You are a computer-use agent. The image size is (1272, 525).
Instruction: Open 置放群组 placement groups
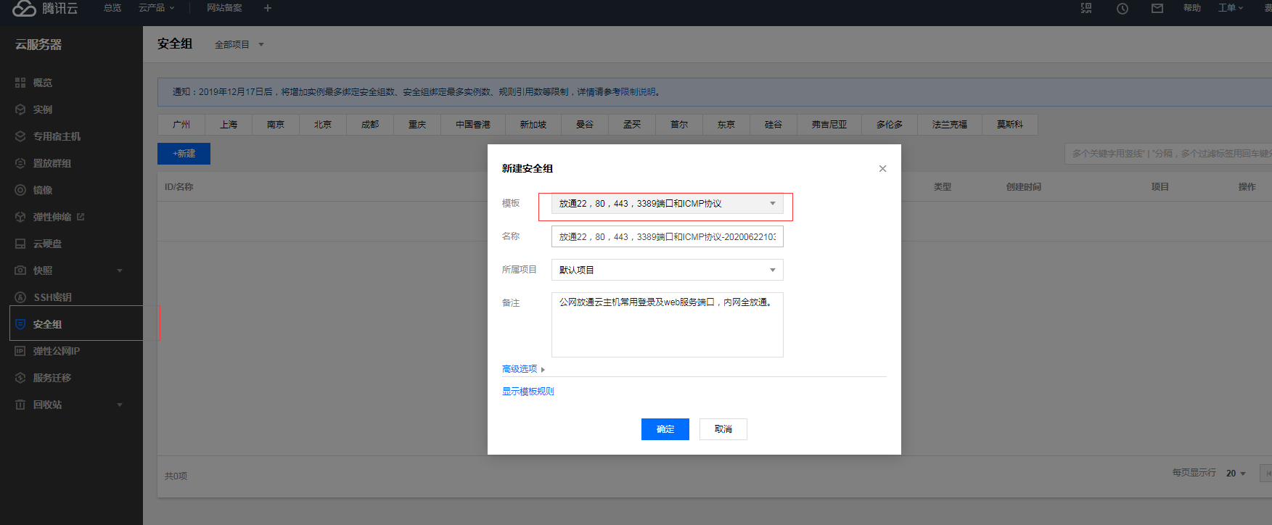(52, 163)
